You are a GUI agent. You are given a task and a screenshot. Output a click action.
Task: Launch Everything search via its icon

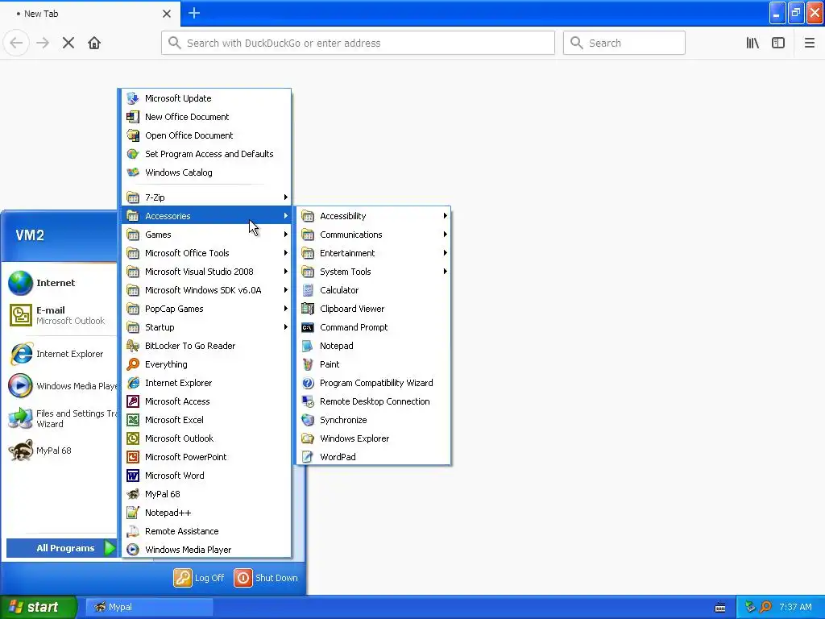pyautogui.click(x=133, y=364)
